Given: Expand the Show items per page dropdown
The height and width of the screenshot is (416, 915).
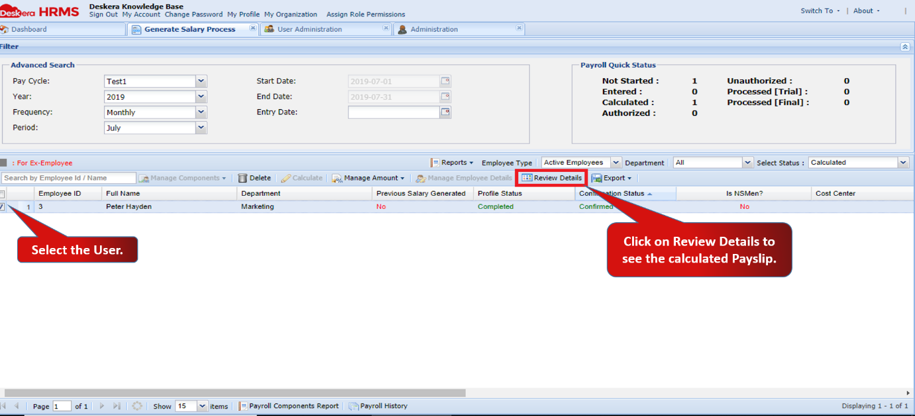Looking at the screenshot, I should 202,406.
